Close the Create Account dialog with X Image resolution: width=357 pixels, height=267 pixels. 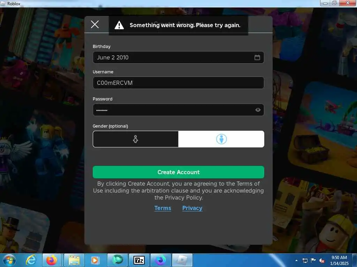[95, 24]
